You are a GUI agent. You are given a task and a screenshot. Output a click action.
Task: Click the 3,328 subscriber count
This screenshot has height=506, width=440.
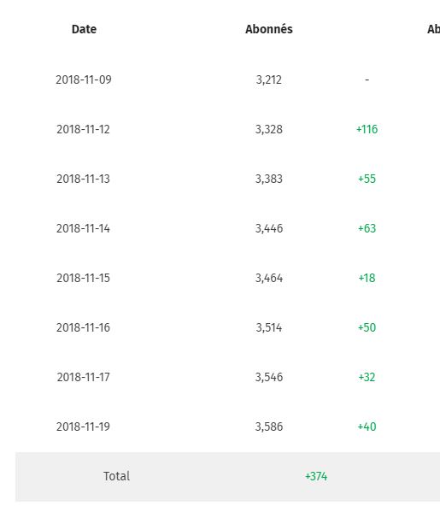point(269,130)
